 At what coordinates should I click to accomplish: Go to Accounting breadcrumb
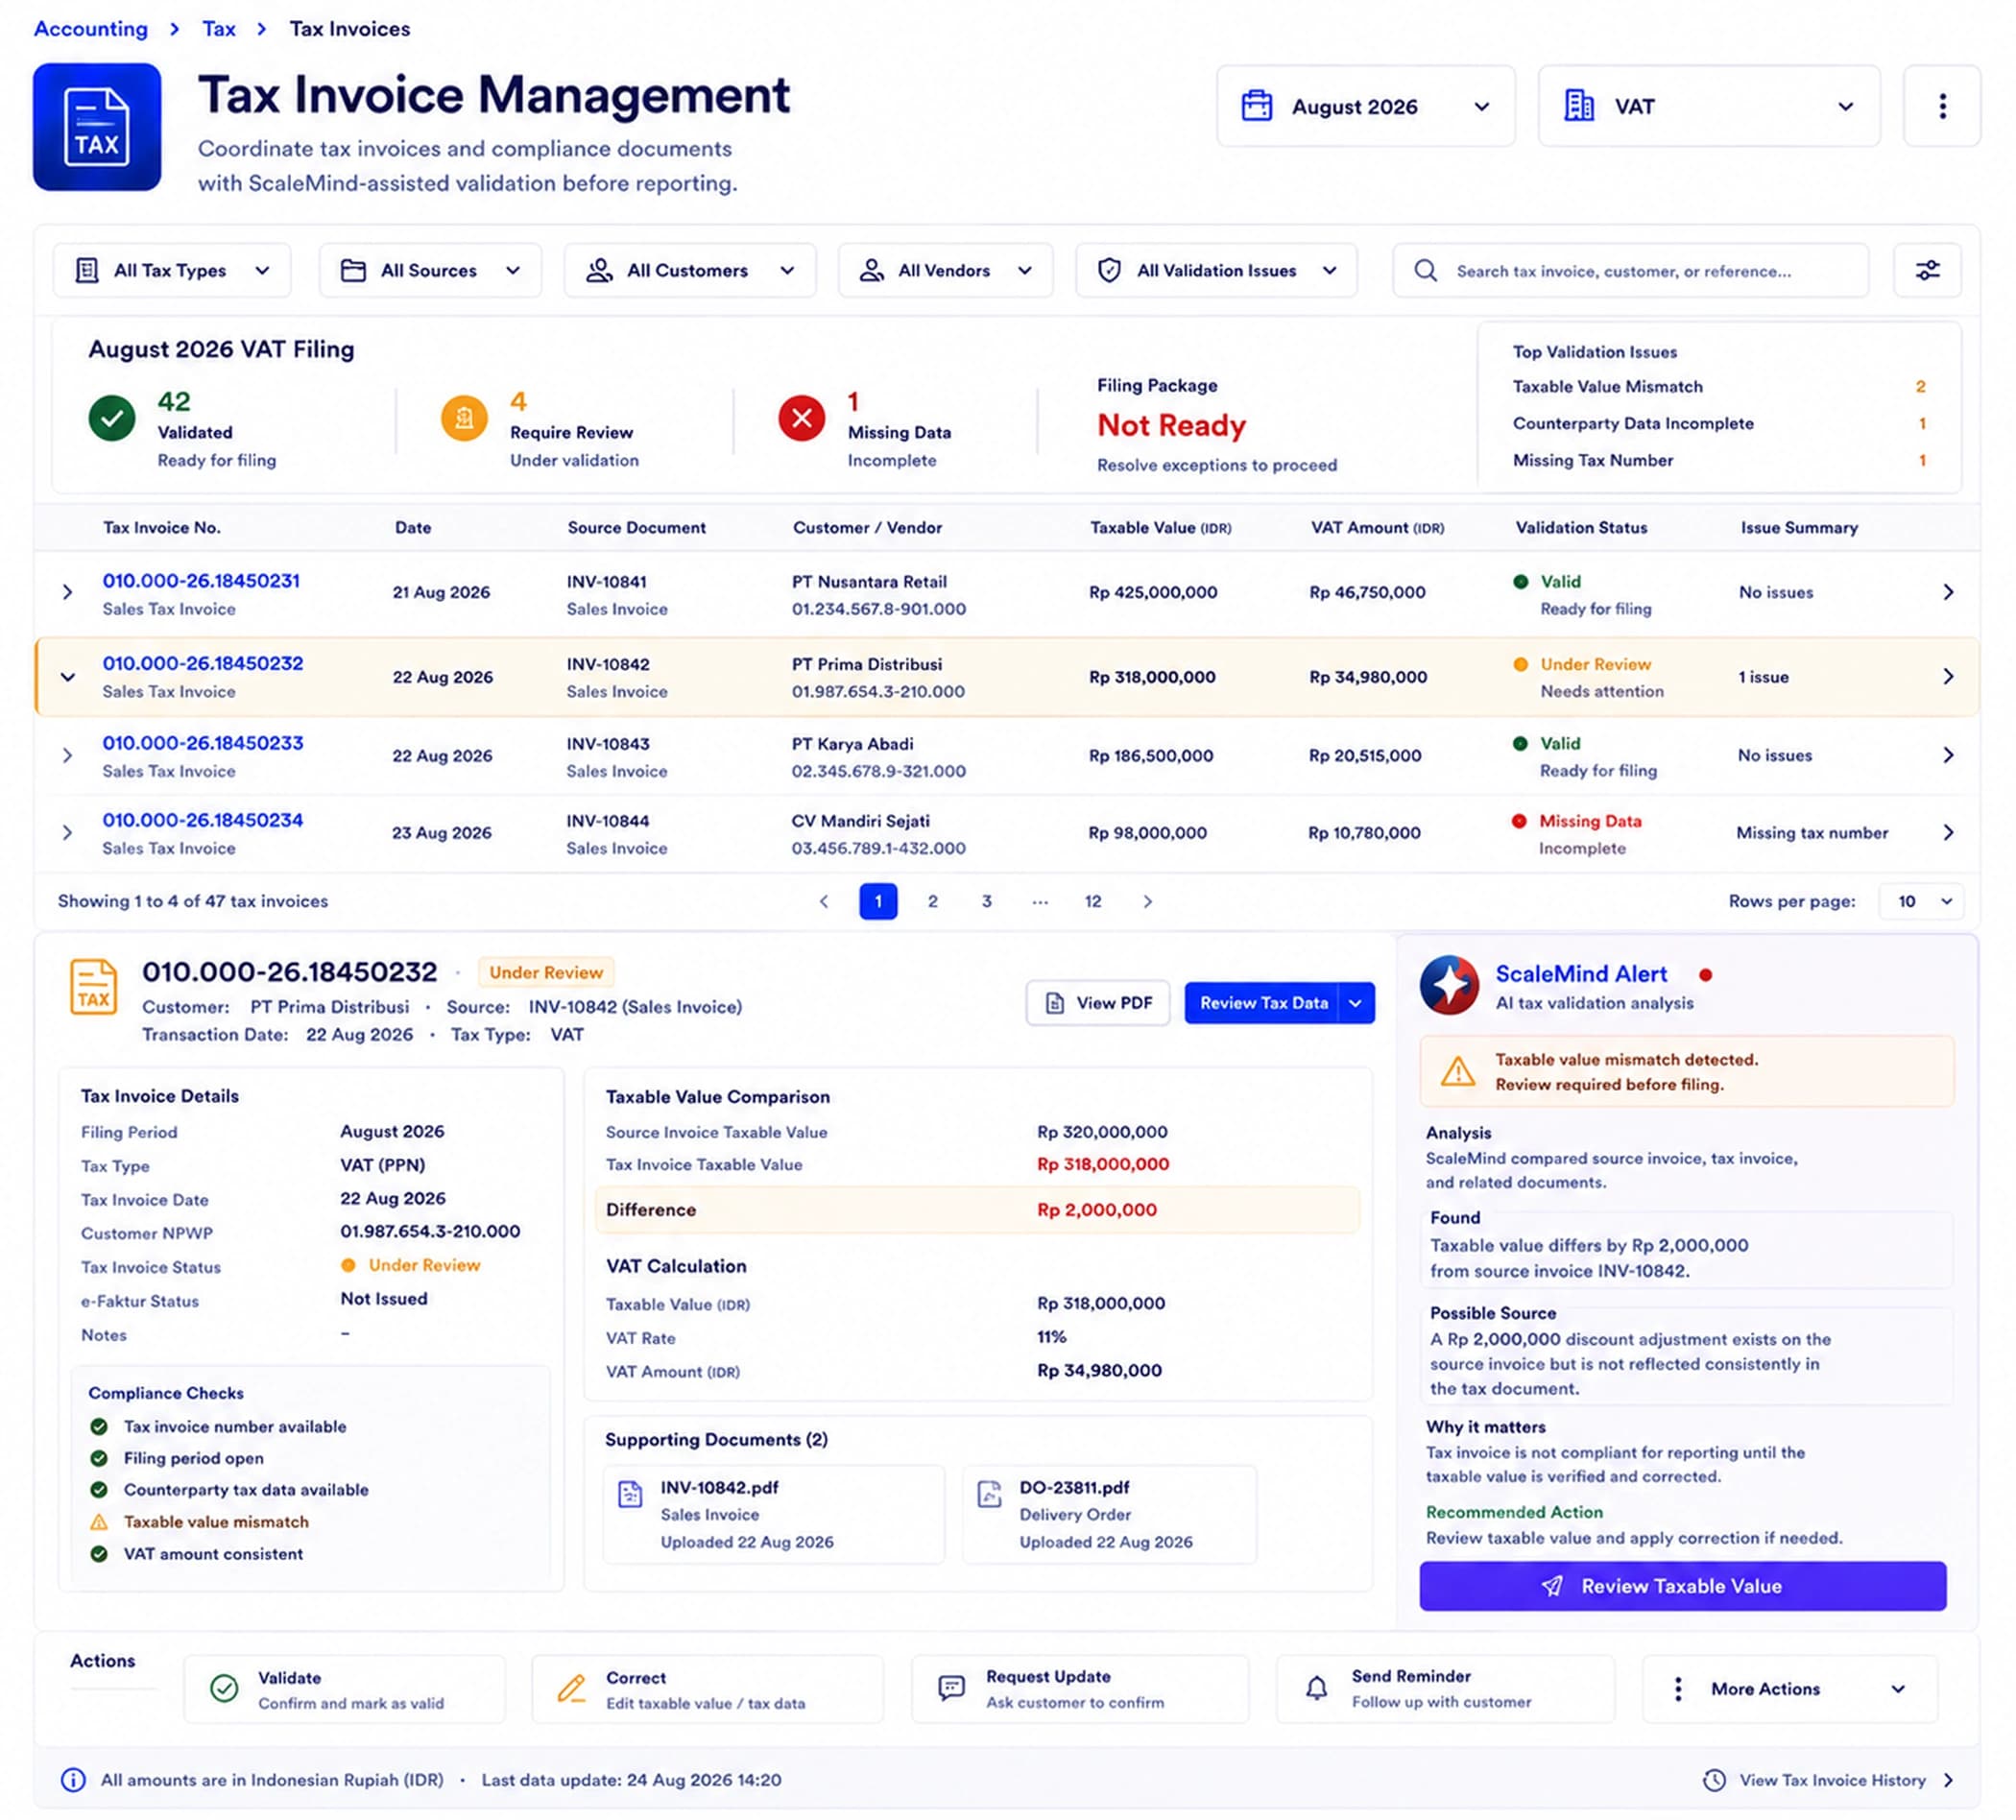[x=91, y=28]
